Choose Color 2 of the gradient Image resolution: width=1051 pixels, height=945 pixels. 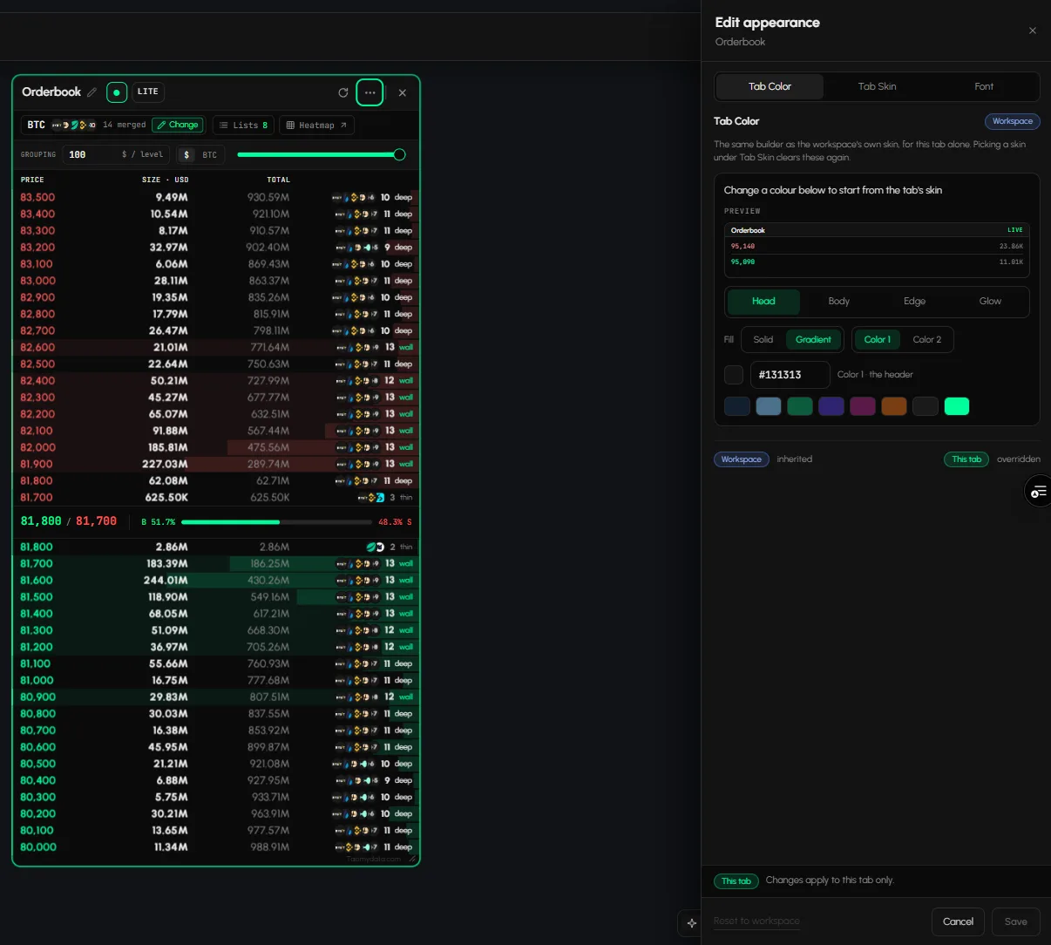[x=926, y=339]
